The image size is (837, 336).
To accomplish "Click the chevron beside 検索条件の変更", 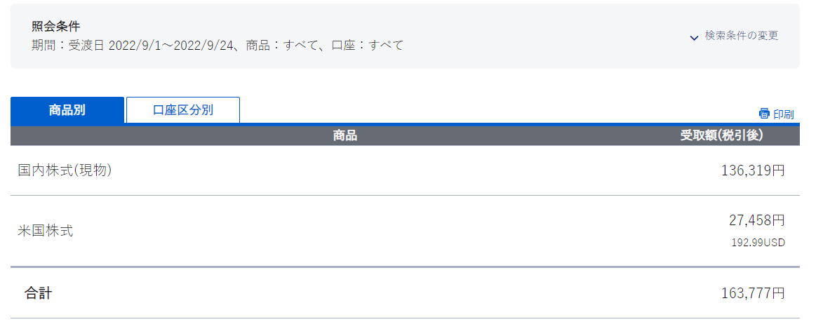I will [694, 37].
